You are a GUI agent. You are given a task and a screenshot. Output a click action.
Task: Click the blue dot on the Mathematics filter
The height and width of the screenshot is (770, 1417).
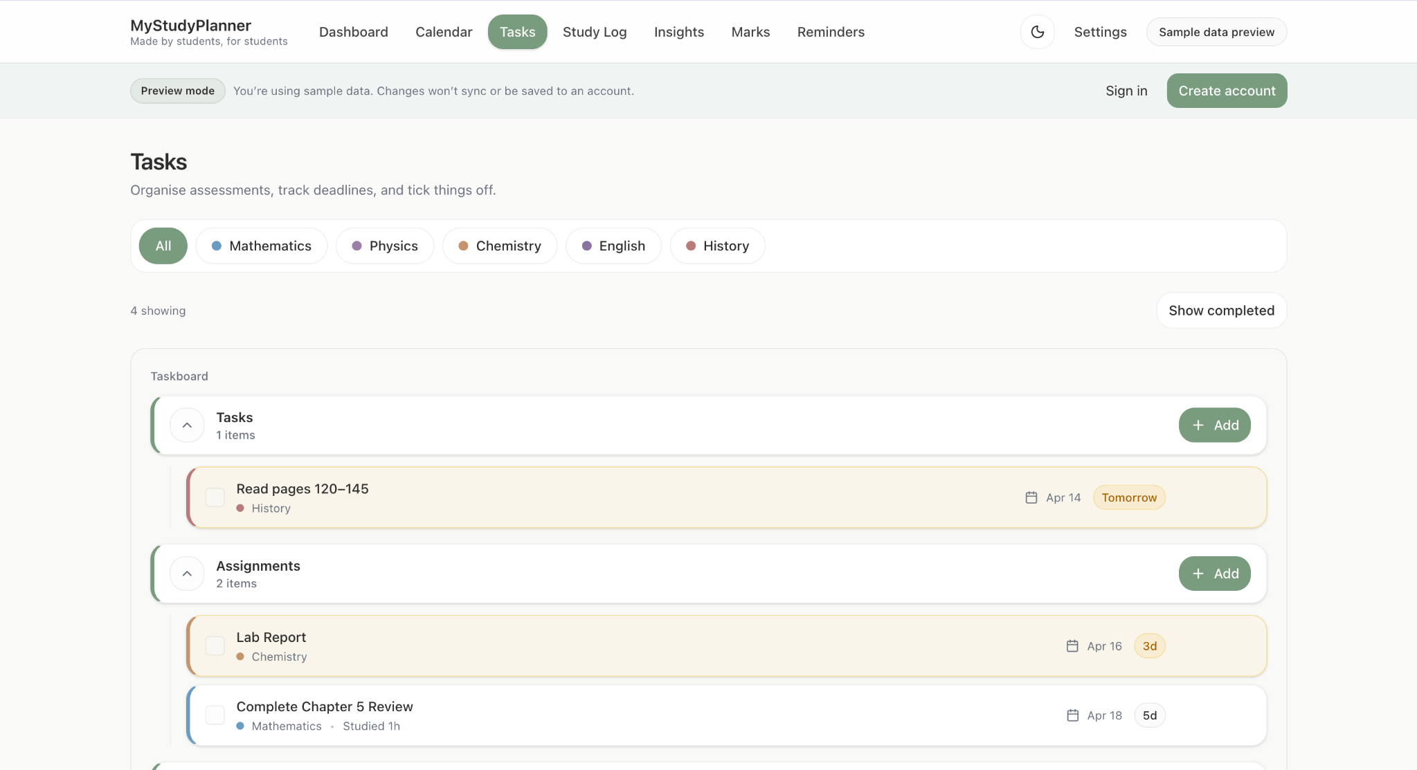tap(217, 246)
